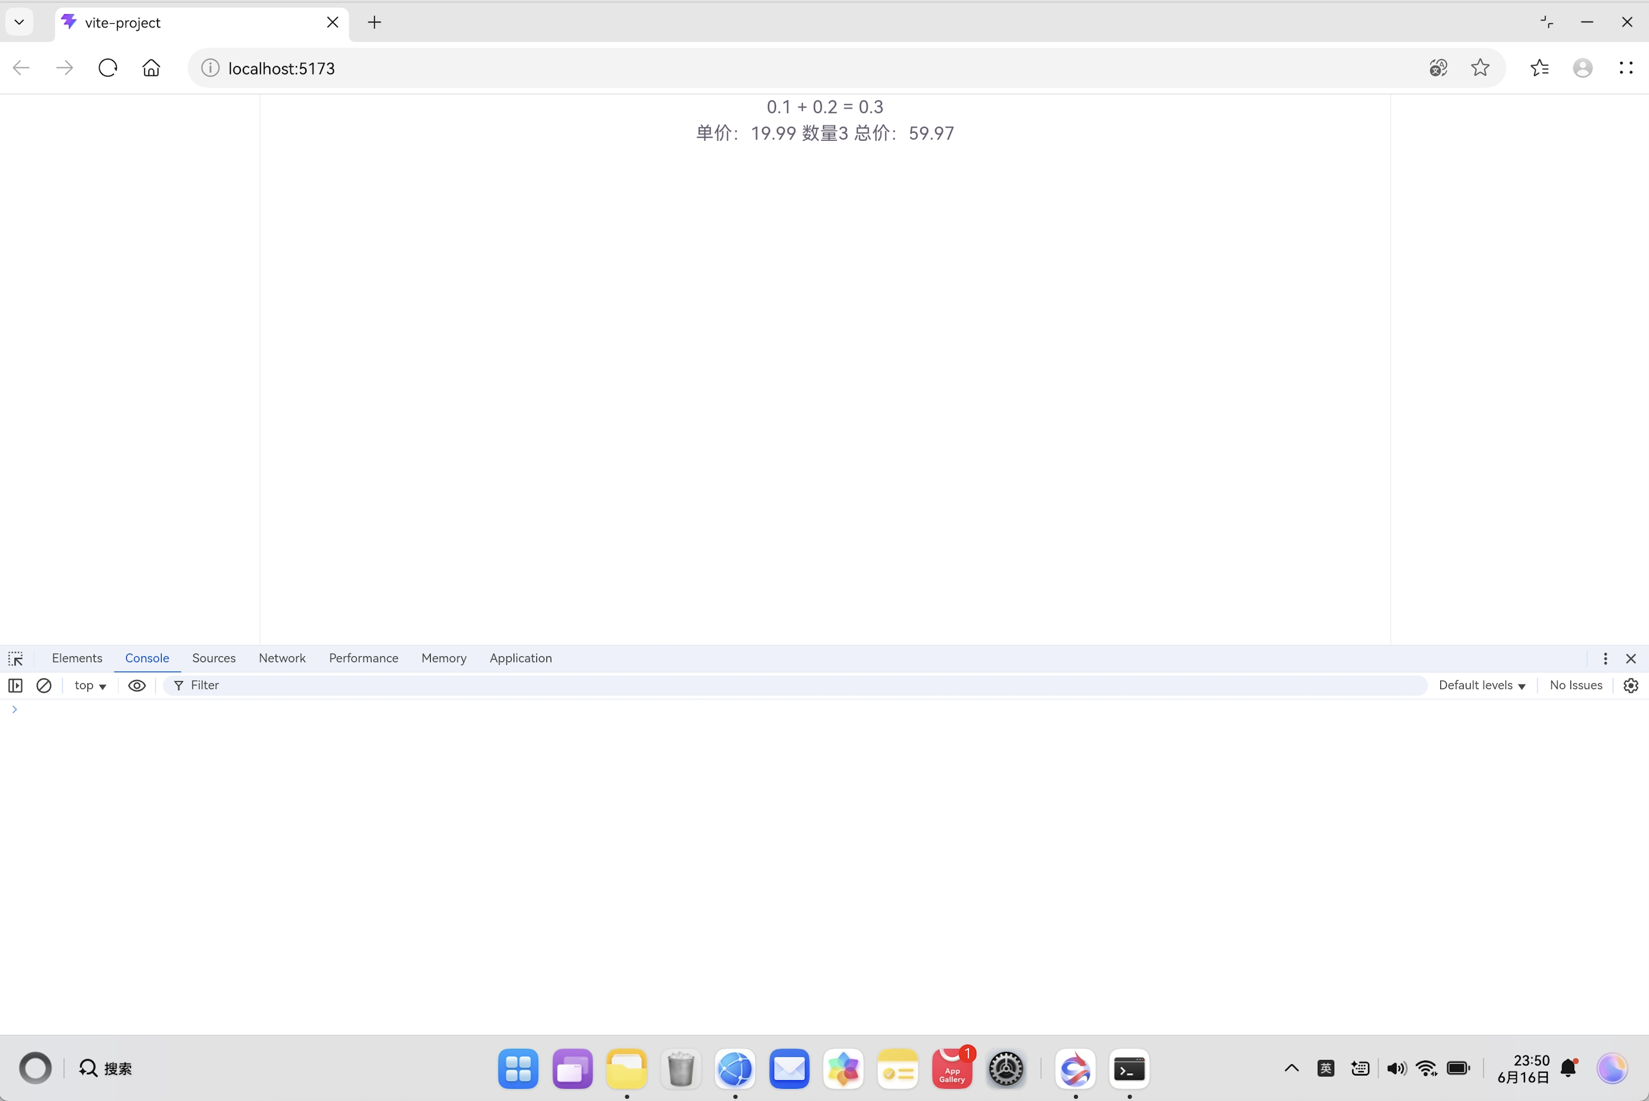Bookmark this page with star icon
This screenshot has height=1101, width=1649.
click(x=1480, y=68)
